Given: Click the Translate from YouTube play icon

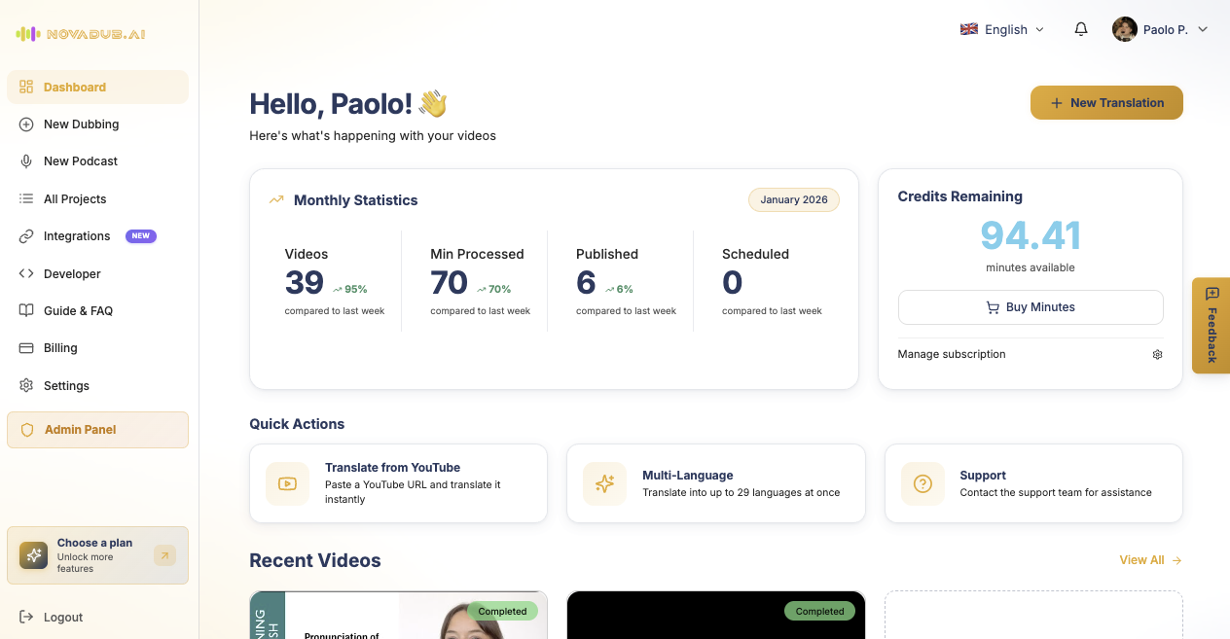Looking at the screenshot, I should click(x=287, y=482).
